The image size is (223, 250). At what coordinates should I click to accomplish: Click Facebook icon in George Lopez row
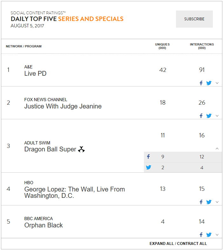click(x=201, y=202)
